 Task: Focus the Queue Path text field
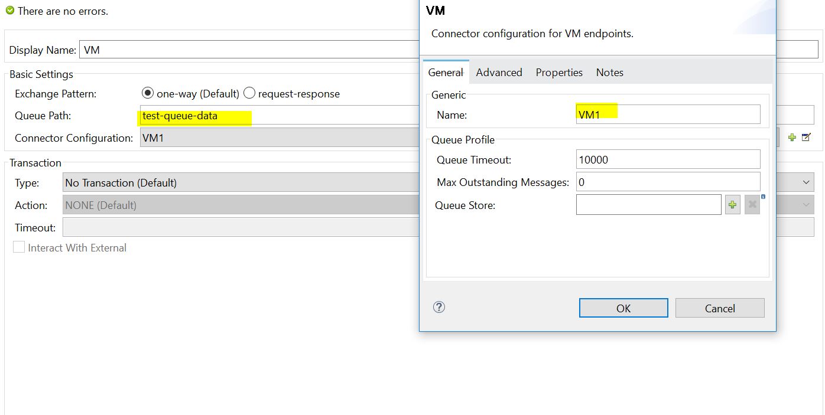(x=278, y=116)
